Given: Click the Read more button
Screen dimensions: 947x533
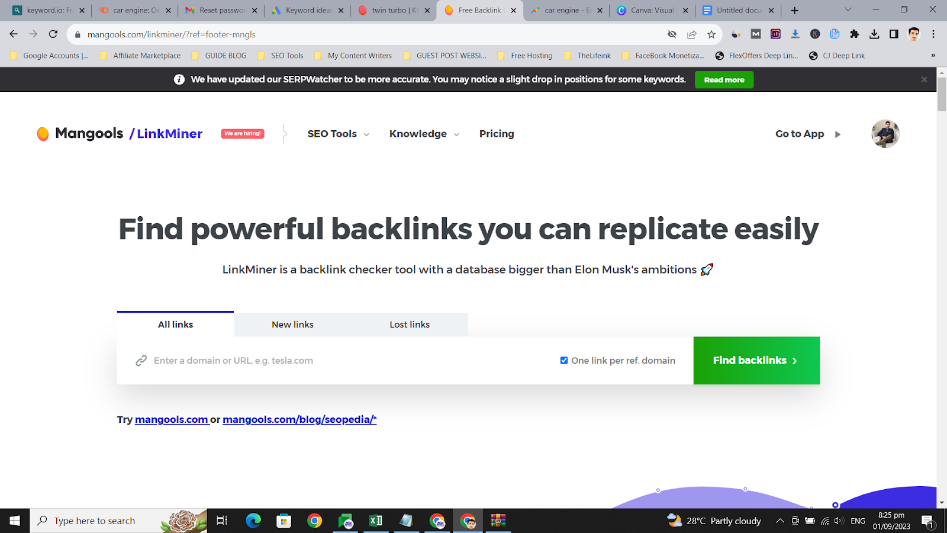Looking at the screenshot, I should point(724,80).
